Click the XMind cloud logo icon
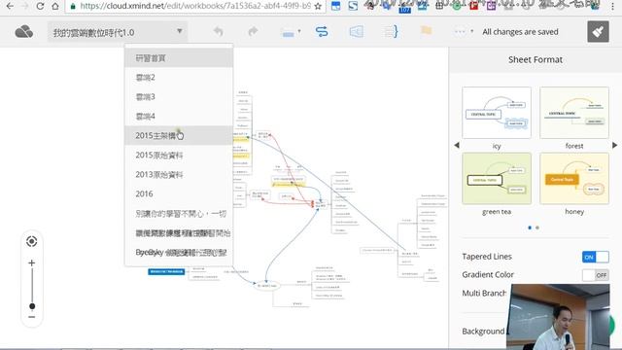This screenshot has height=350, width=622. (23, 31)
